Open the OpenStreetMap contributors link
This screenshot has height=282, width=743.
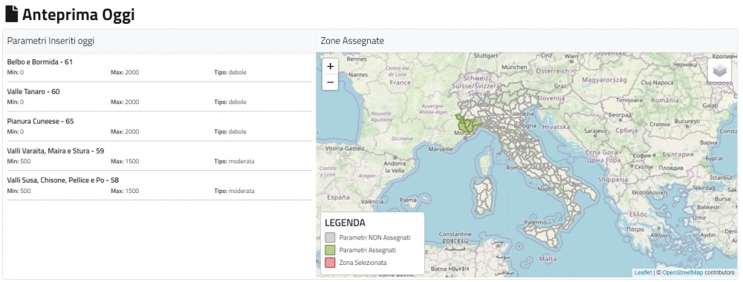pos(683,272)
